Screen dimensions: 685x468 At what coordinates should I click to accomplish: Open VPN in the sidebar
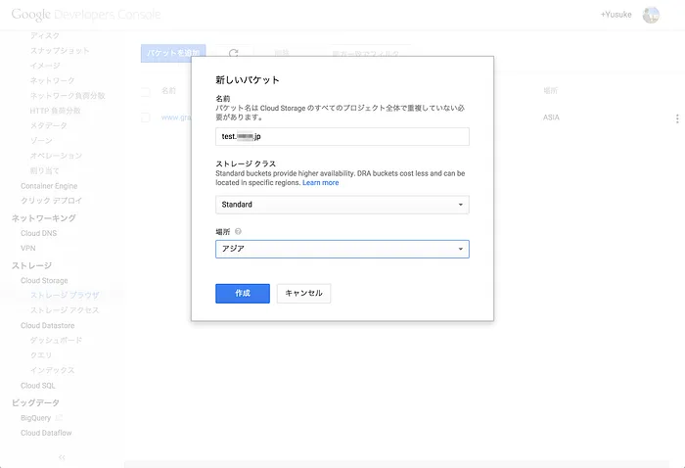pos(28,248)
